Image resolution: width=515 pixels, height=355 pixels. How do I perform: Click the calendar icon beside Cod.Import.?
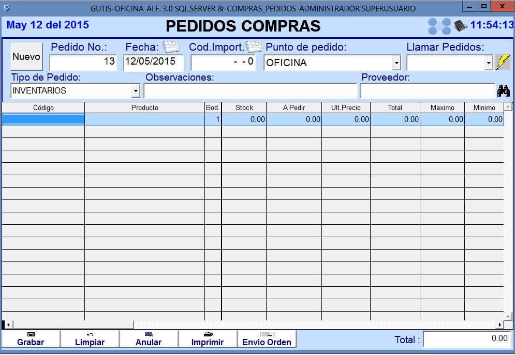click(254, 47)
